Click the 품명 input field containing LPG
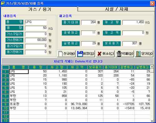 pyautogui.click(x=36, y=22)
